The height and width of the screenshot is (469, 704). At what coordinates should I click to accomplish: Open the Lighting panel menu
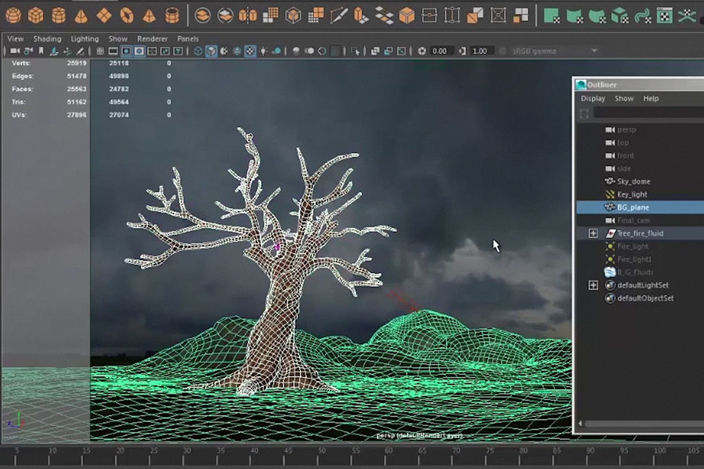85,39
